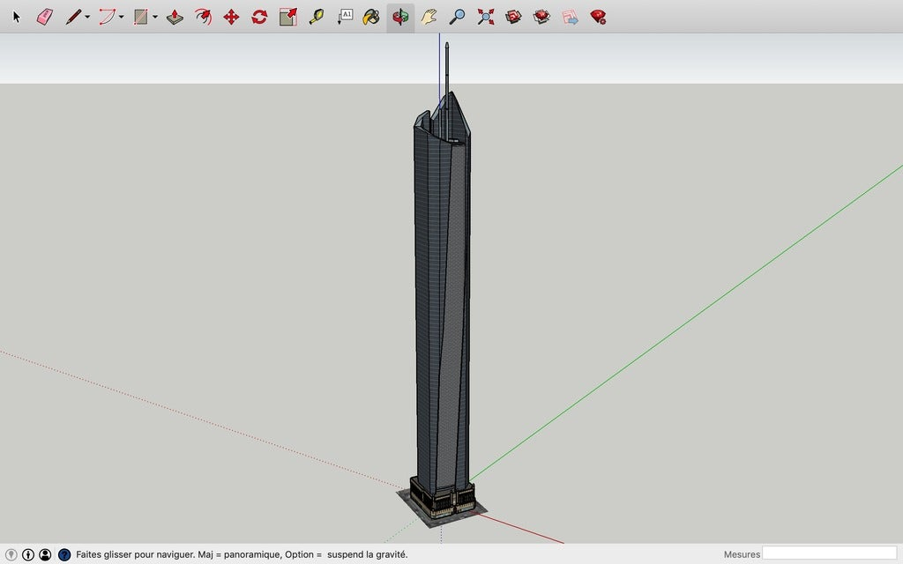
Task: Choose the Select arrow tool
Action: 17,17
